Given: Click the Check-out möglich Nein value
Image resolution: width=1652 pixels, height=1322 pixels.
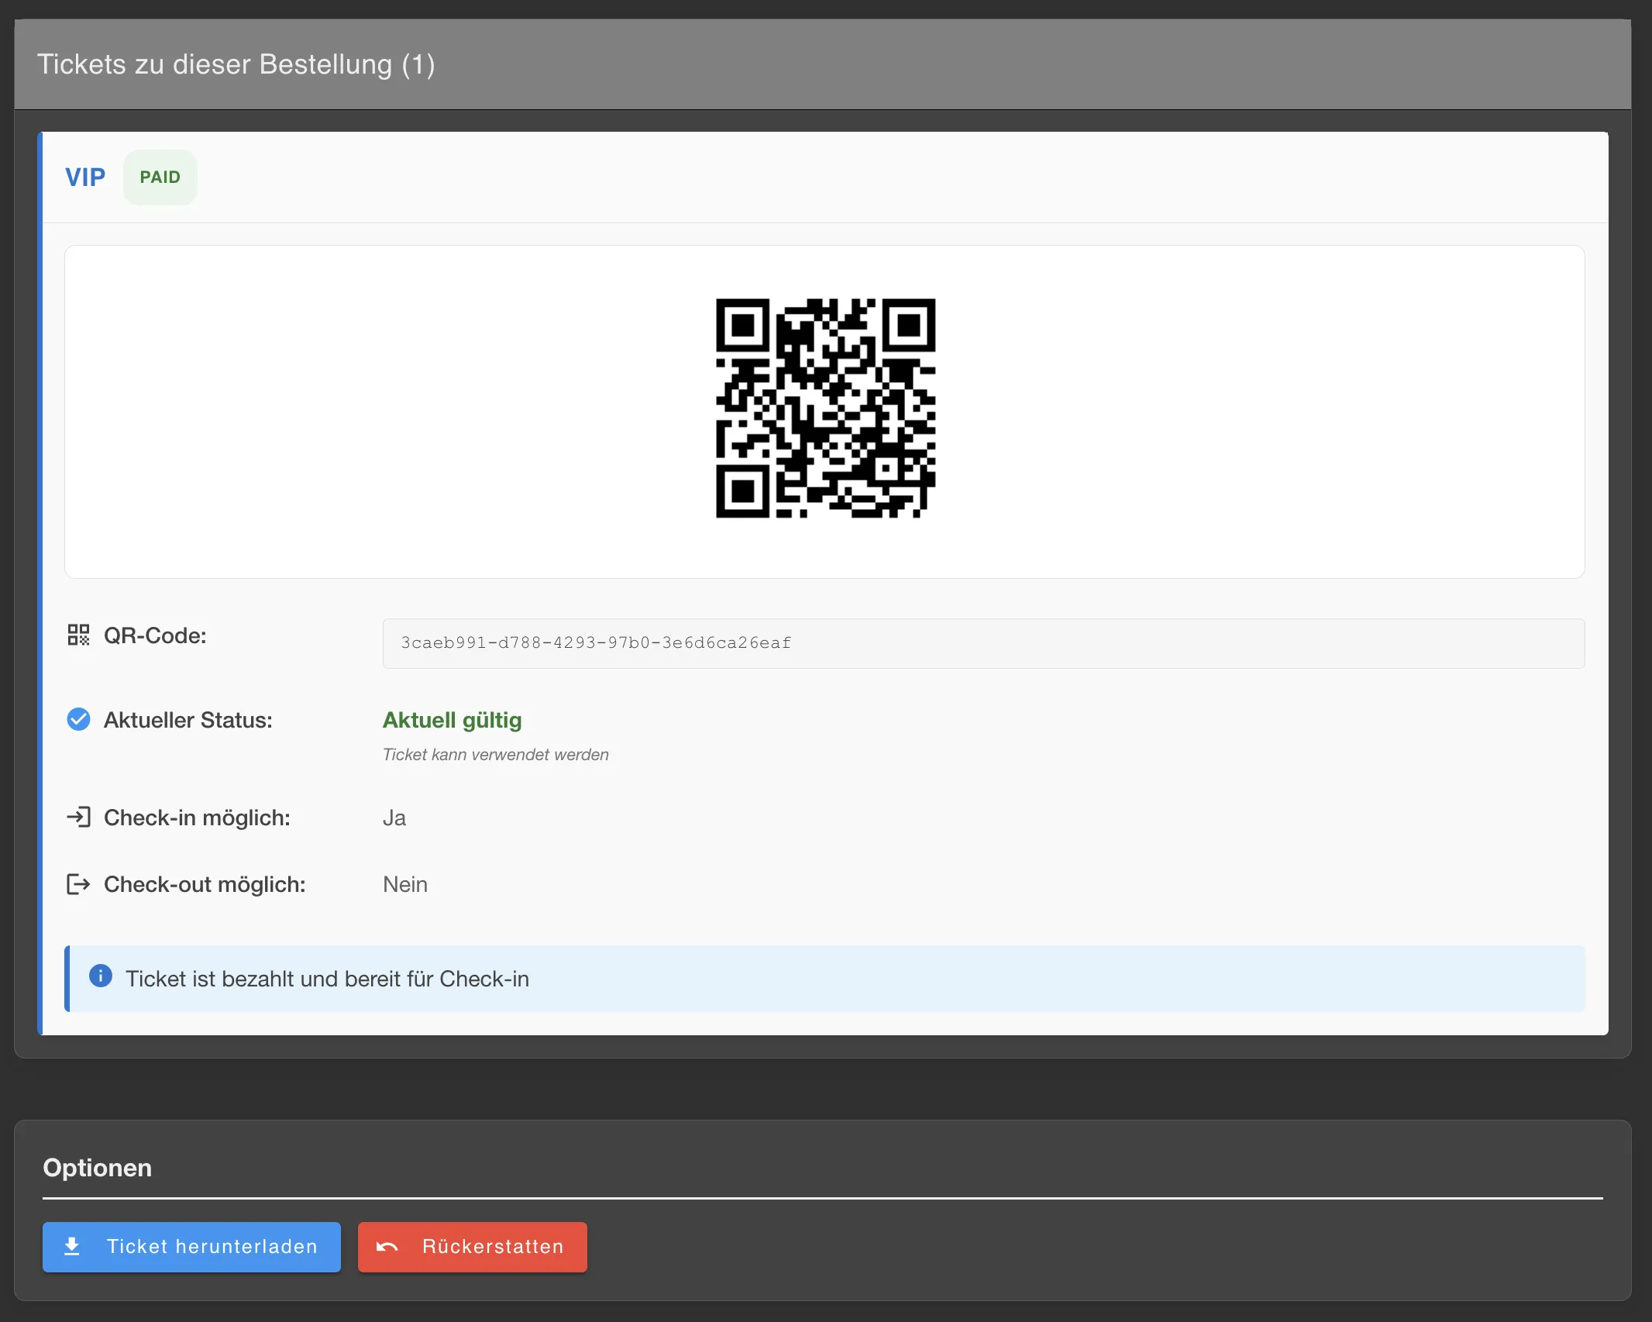Looking at the screenshot, I should click(405, 884).
